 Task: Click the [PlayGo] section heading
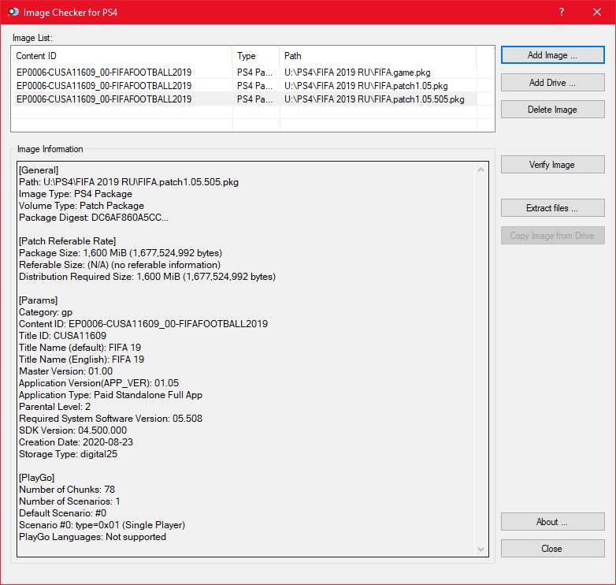click(x=36, y=478)
